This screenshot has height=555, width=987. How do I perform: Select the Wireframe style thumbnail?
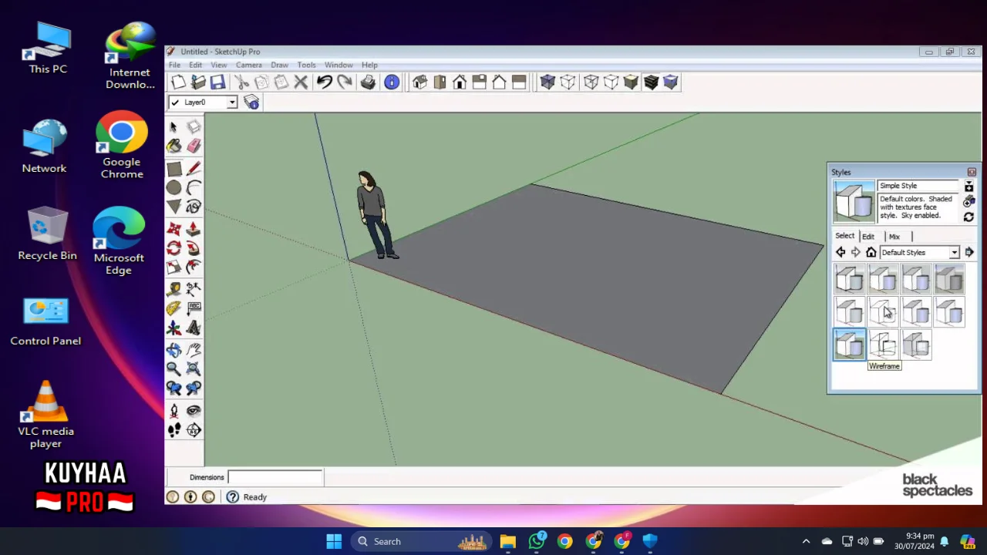point(883,345)
